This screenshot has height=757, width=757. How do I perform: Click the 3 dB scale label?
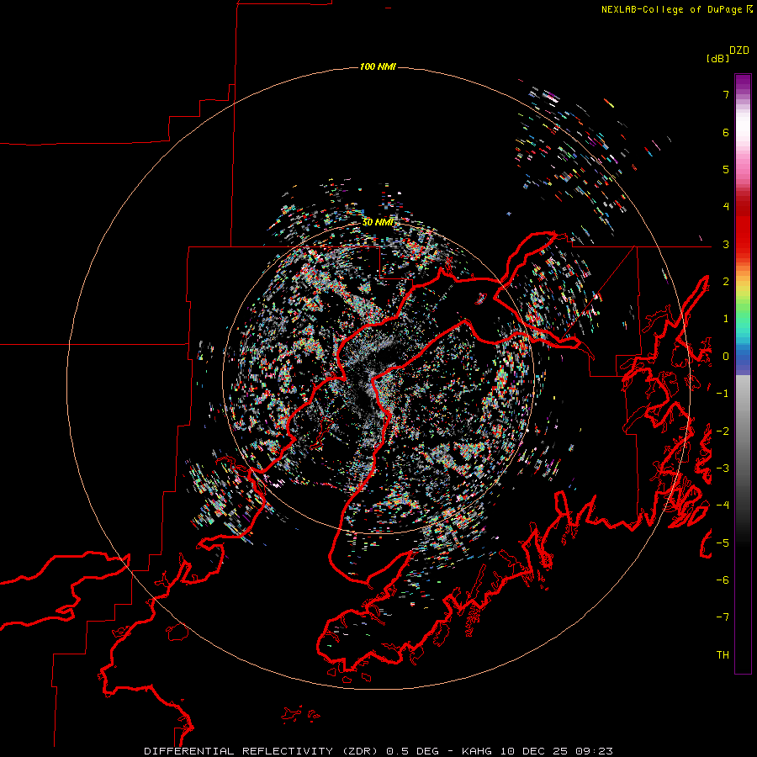726,244
